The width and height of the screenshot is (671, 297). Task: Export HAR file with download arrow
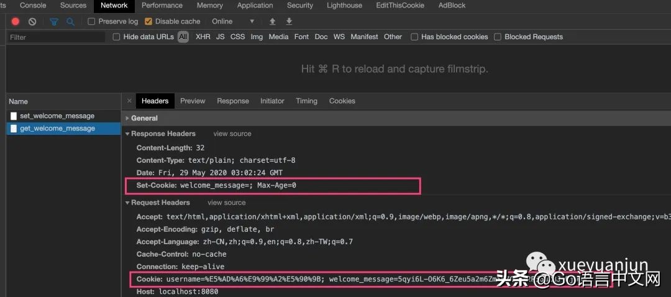click(290, 21)
